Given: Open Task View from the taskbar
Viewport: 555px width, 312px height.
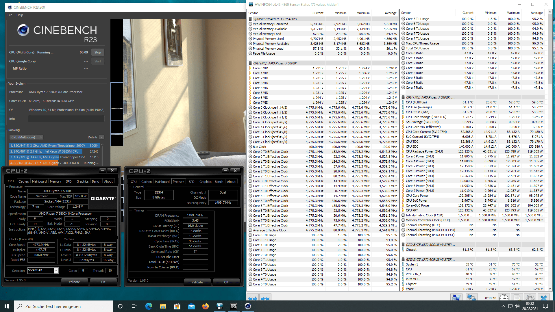Looking at the screenshot, I should (134, 306).
